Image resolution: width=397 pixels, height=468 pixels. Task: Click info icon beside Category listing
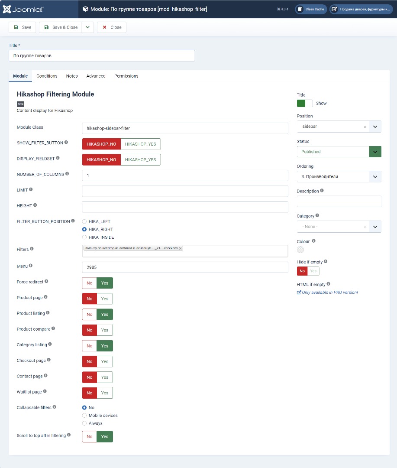(x=50, y=344)
